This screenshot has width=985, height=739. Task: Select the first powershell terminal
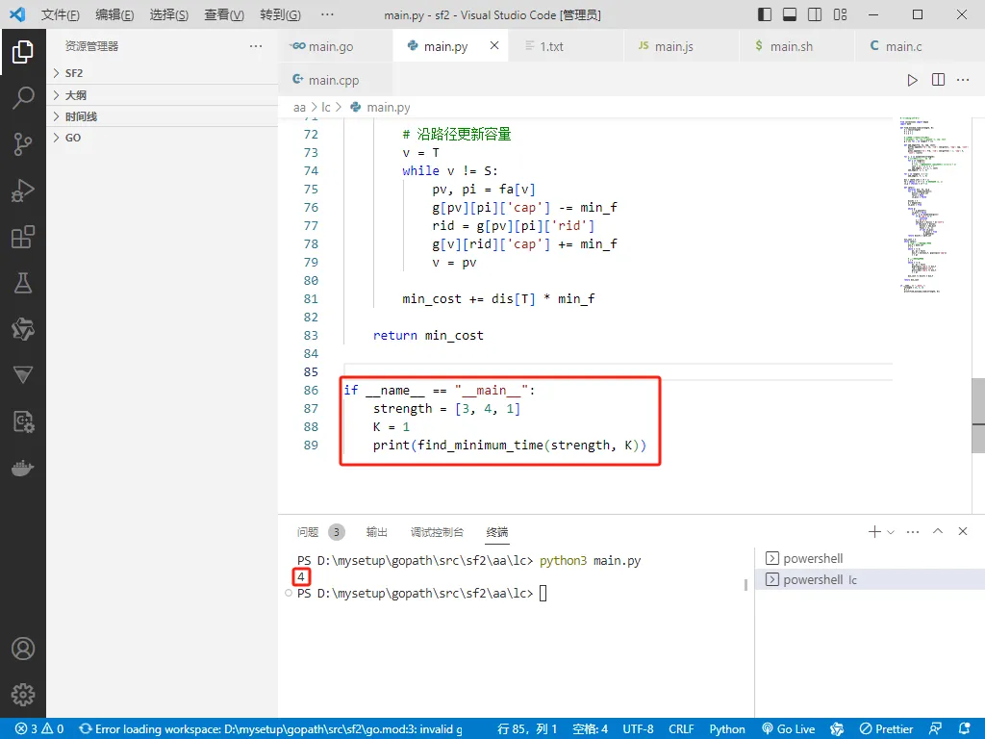870,558
